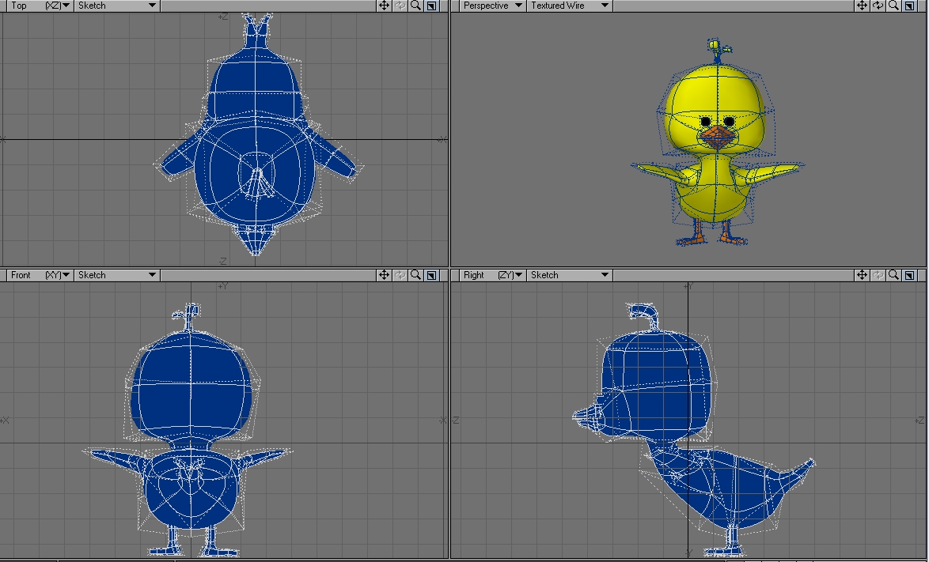Screen dimensions: 929x562
Task: Click the rotate icon in the Perspective viewport
Action: [x=878, y=6]
